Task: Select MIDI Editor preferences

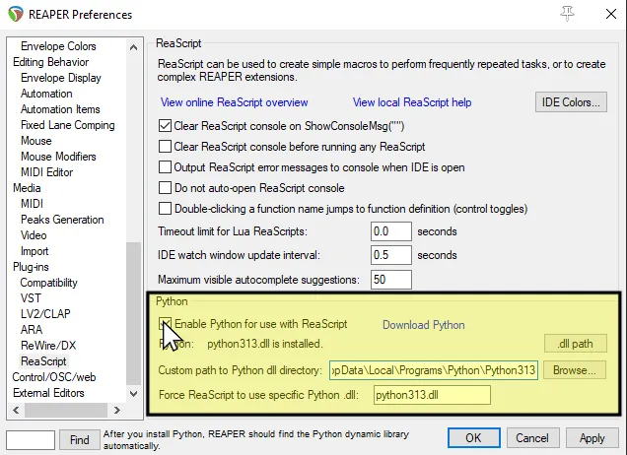Action: tap(46, 172)
